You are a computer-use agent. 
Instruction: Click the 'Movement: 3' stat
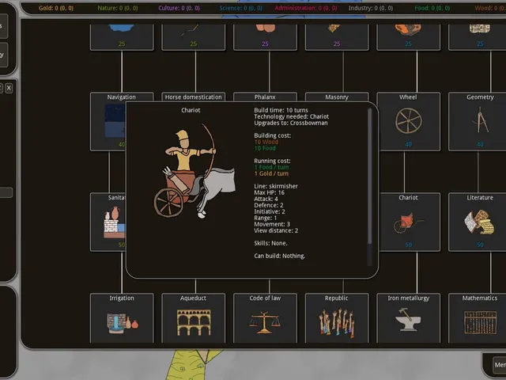272,224
